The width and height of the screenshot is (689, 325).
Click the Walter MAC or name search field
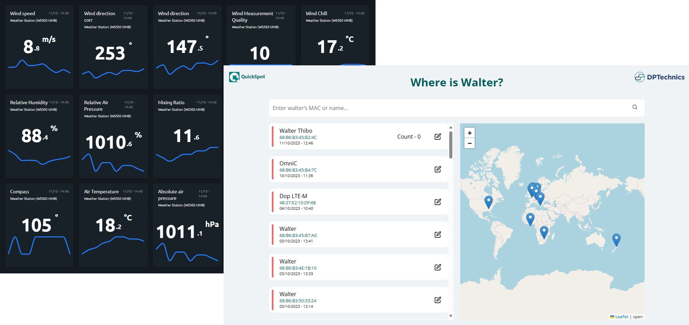[x=456, y=108]
